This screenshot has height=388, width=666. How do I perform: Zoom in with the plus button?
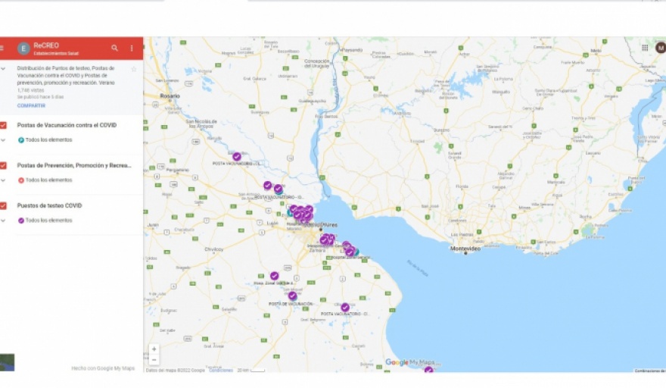click(154, 349)
